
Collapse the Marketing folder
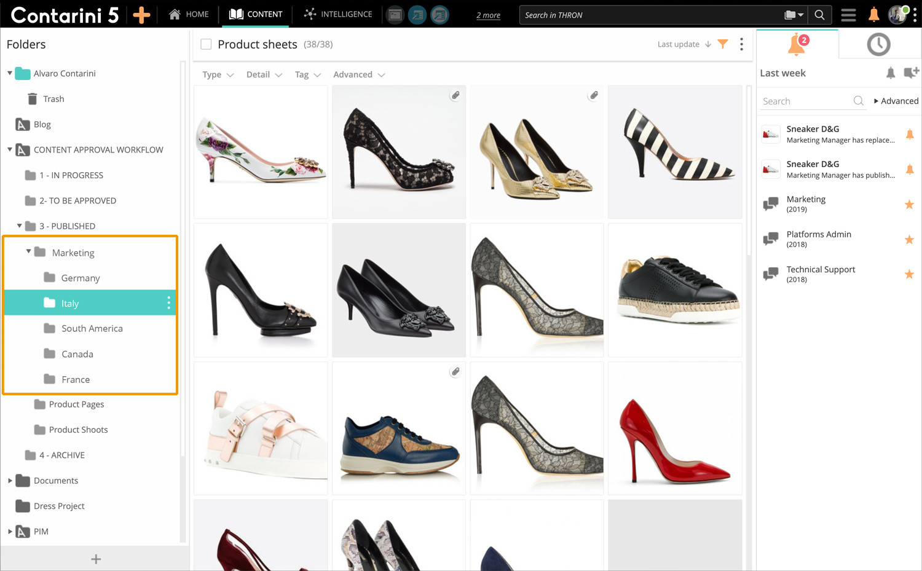tap(28, 251)
